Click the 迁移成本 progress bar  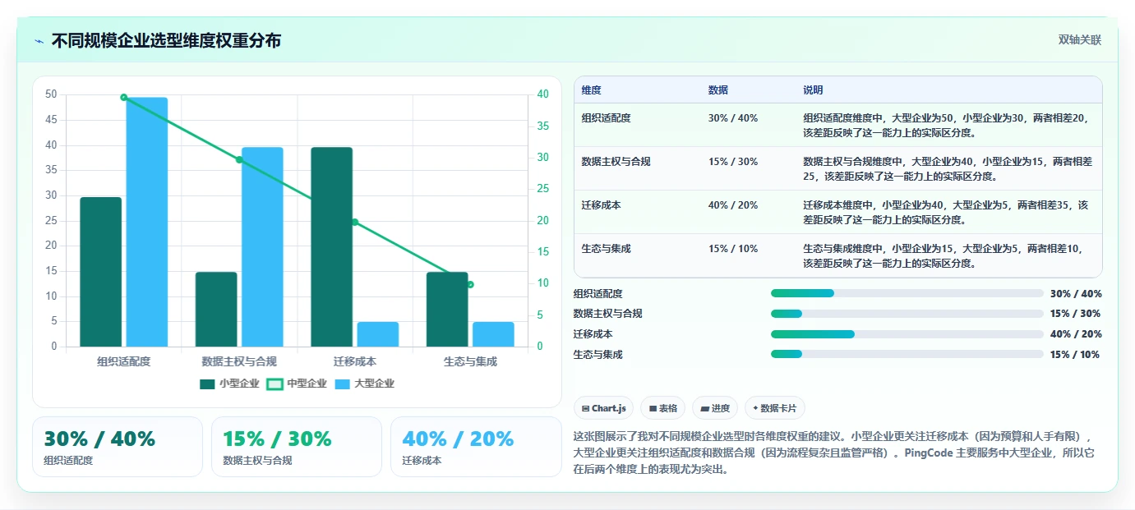coord(907,334)
